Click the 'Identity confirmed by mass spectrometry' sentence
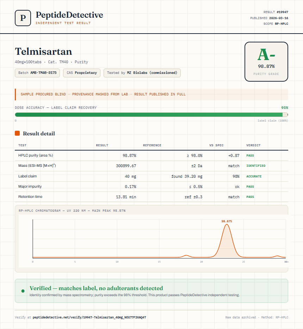The height and width of the screenshot is (329, 303). pyautogui.click(x=135, y=295)
